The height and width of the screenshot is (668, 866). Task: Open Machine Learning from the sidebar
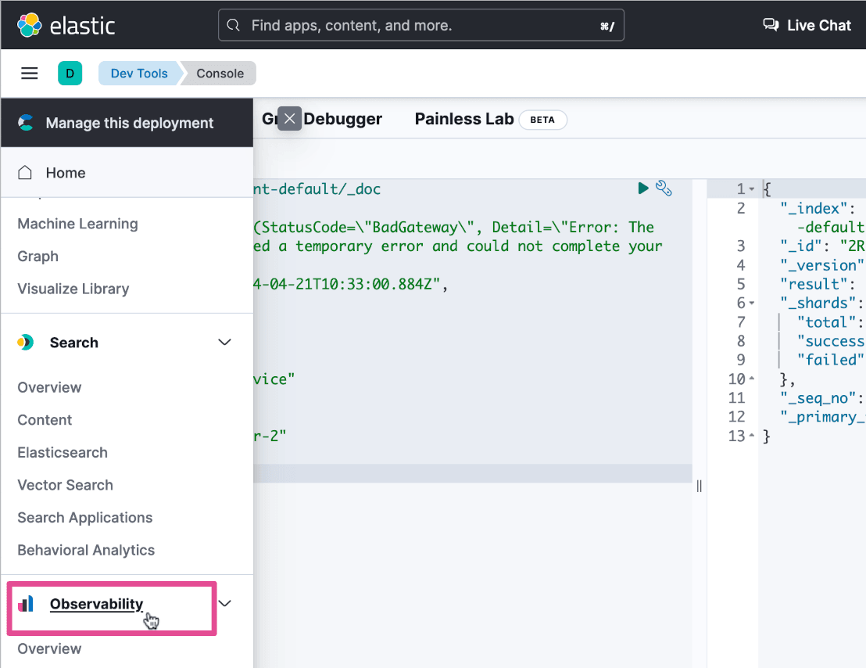coord(77,224)
